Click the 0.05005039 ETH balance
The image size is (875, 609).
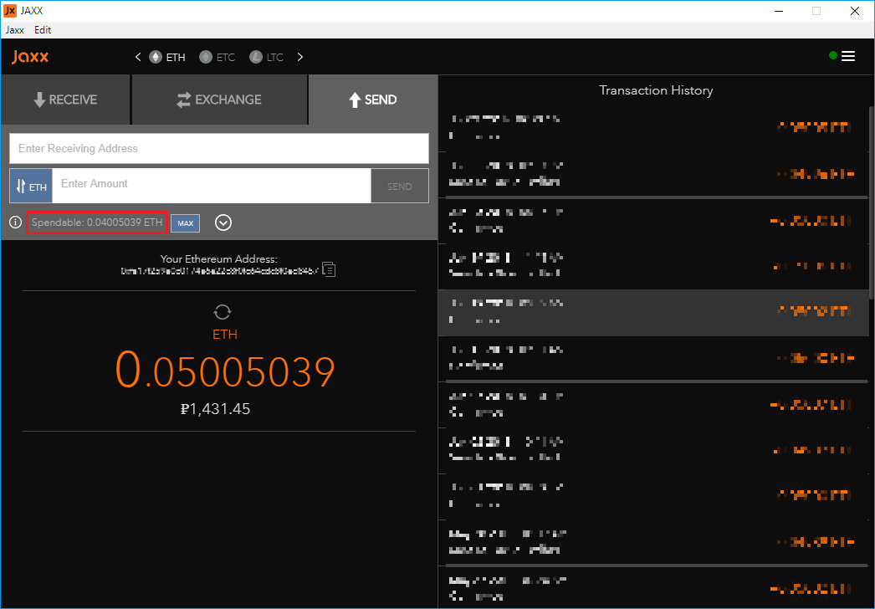point(225,370)
